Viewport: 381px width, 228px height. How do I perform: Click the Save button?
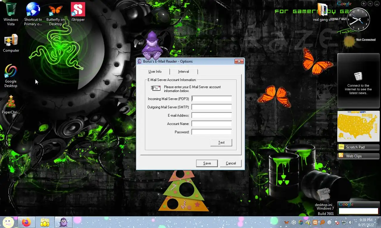coord(207,163)
